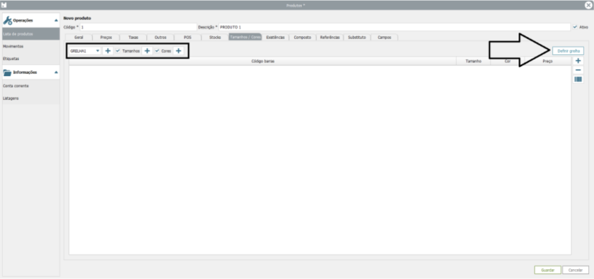
Task: Open the GRELHA1 grid dropdown
Action: (x=97, y=51)
